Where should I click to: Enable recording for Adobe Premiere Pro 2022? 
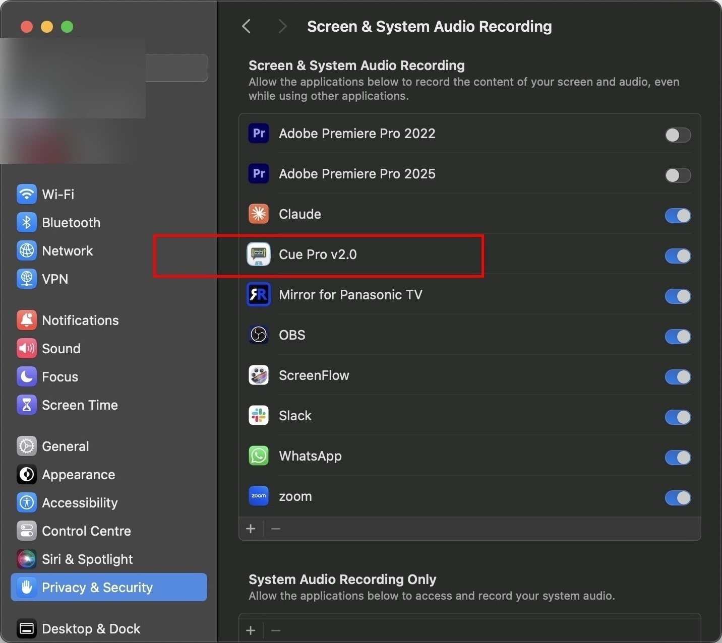[678, 135]
